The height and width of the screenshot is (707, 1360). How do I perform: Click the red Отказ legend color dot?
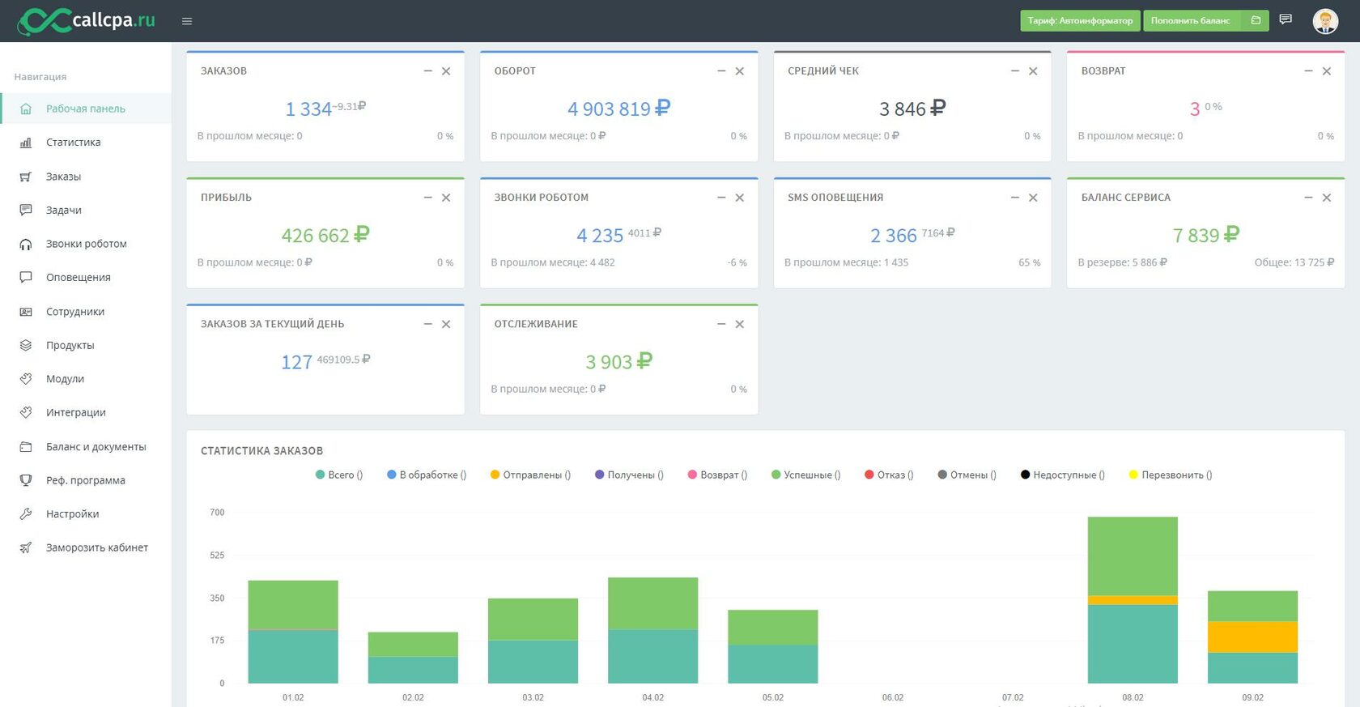coord(869,475)
